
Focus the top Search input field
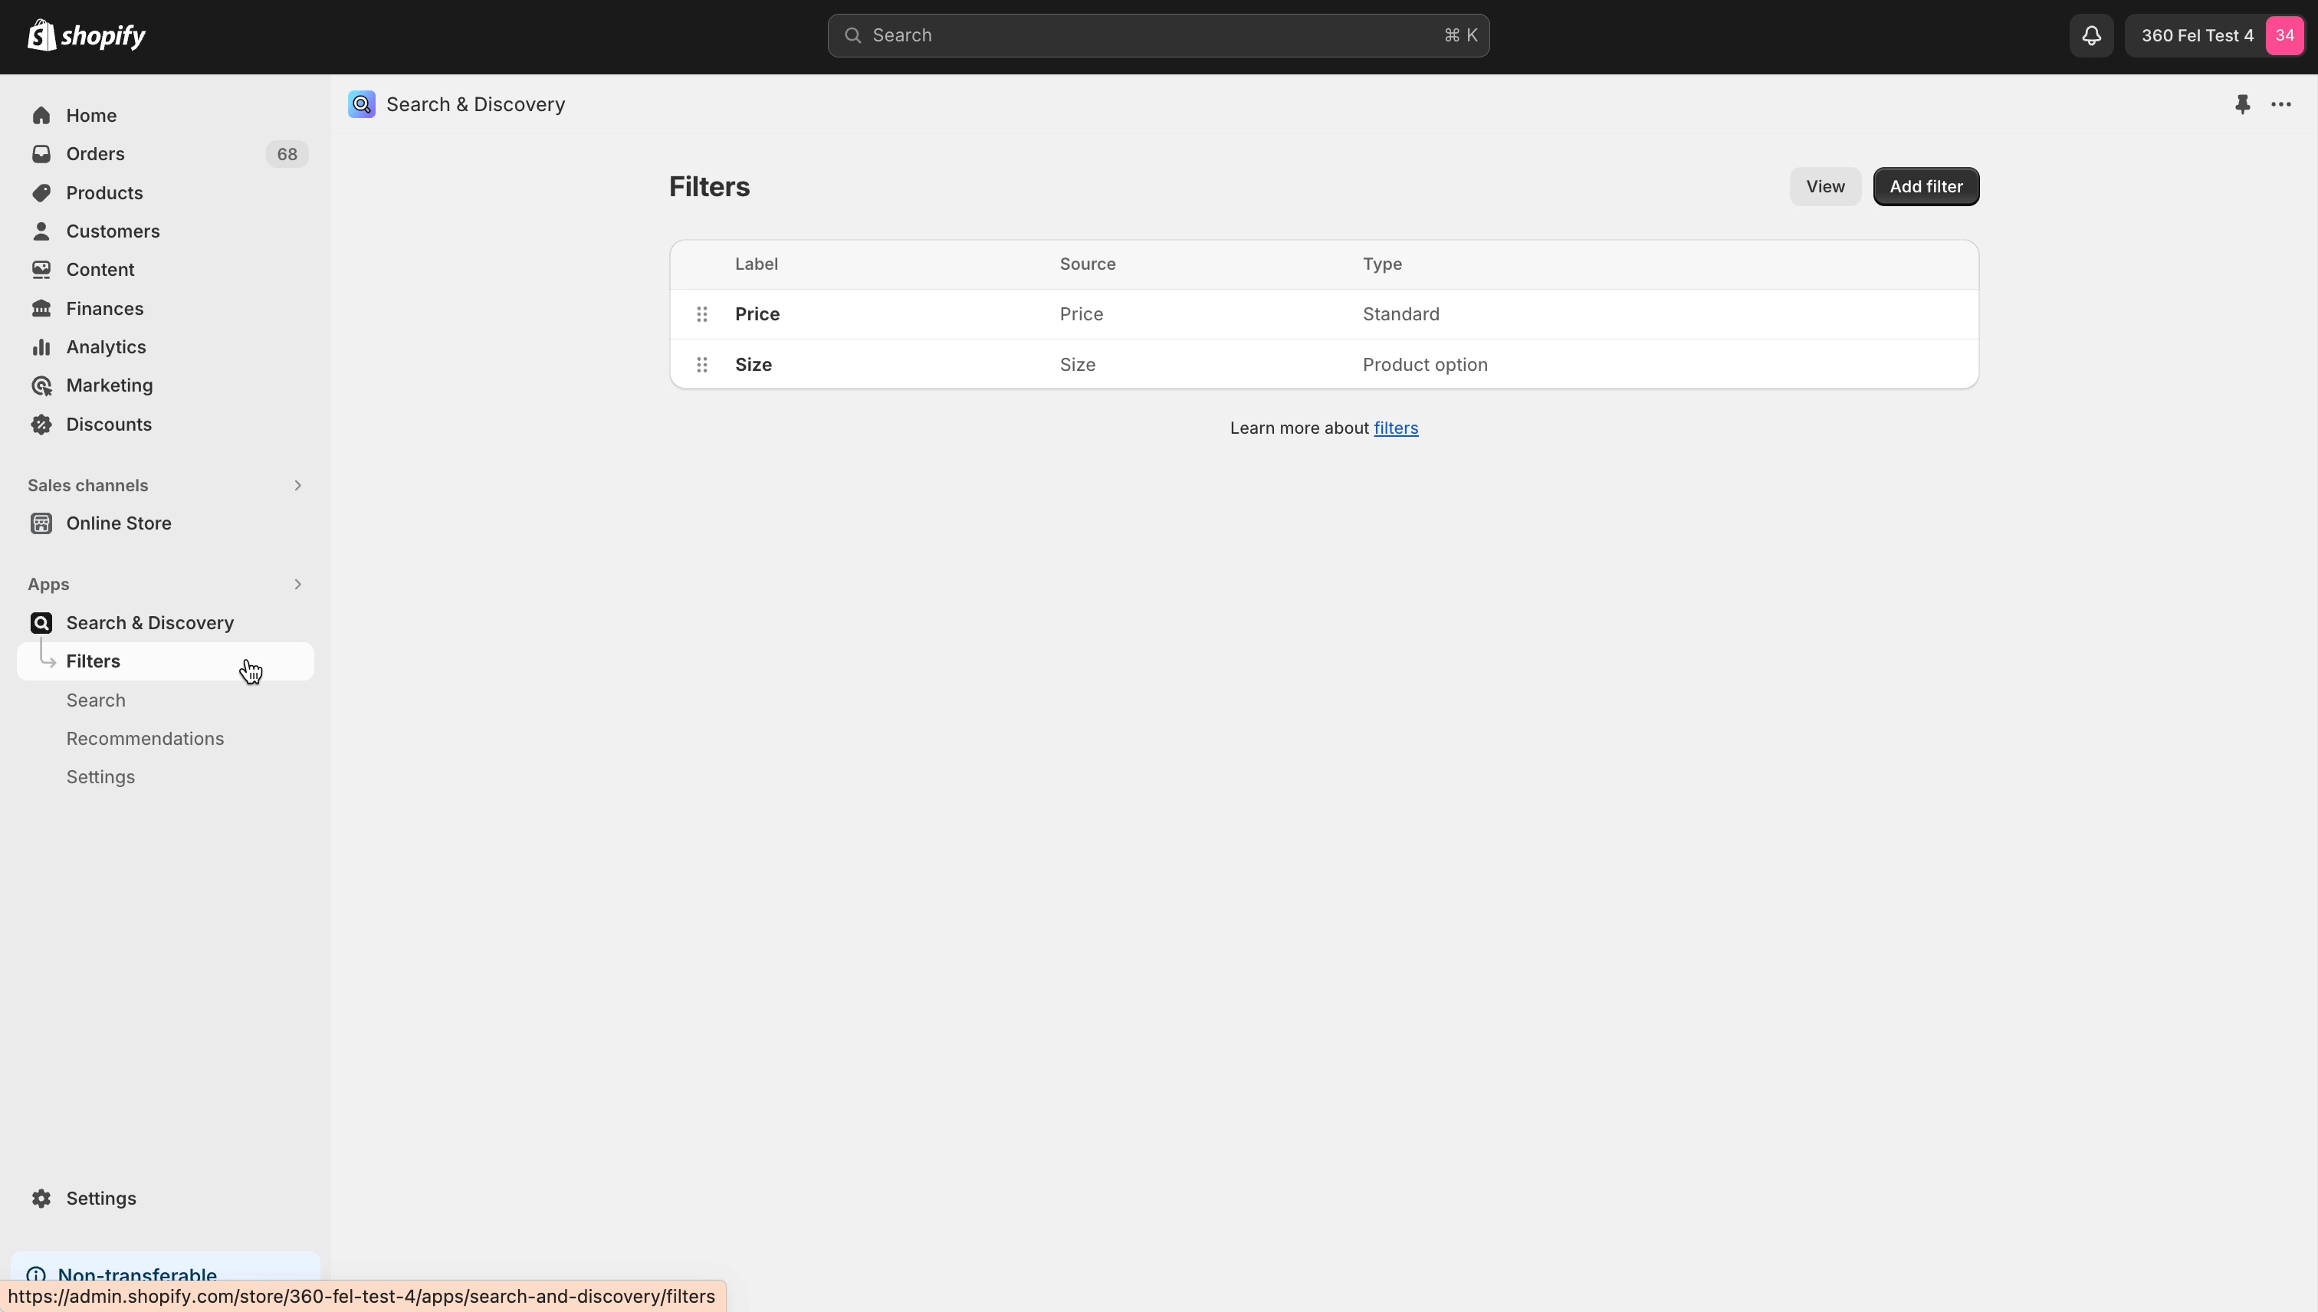(1158, 35)
